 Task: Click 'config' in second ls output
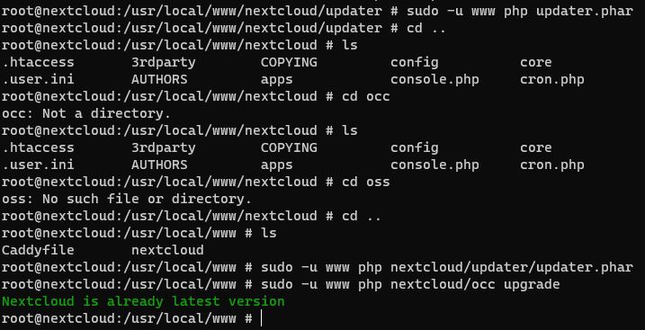(x=414, y=147)
